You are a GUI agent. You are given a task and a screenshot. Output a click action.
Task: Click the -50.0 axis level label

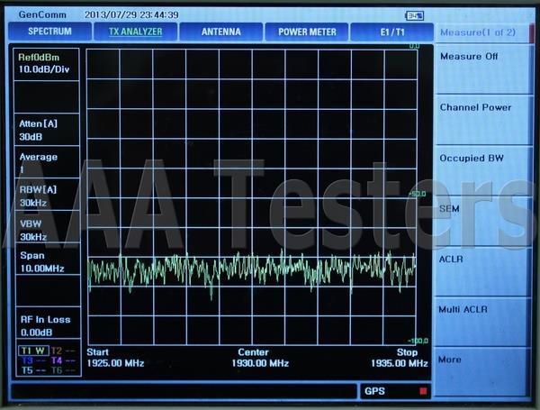(x=417, y=194)
